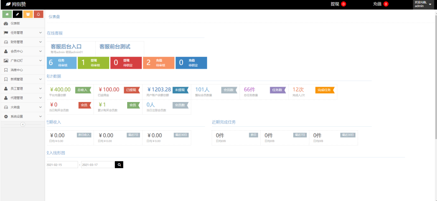
Task: Click the picture icon beside 广告幻灯
Action: point(6,61)
